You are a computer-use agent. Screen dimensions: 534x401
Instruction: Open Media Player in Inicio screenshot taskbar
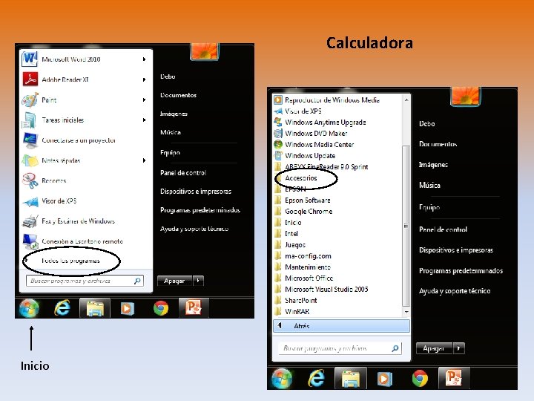click(x=127, y=308)
